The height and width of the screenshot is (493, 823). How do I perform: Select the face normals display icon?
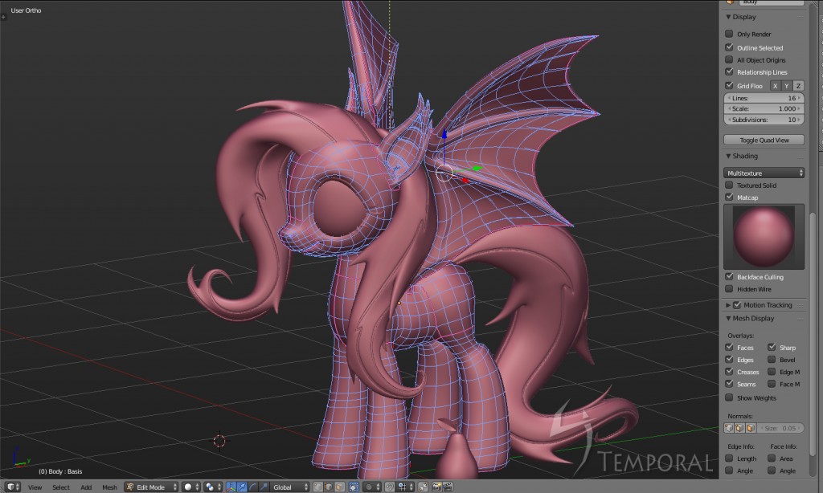[x=750, y=428]
